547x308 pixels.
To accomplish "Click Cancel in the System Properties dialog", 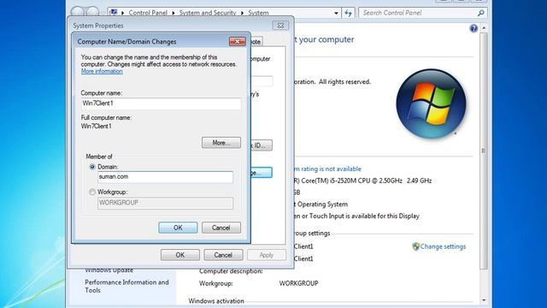I will point(223,255).
